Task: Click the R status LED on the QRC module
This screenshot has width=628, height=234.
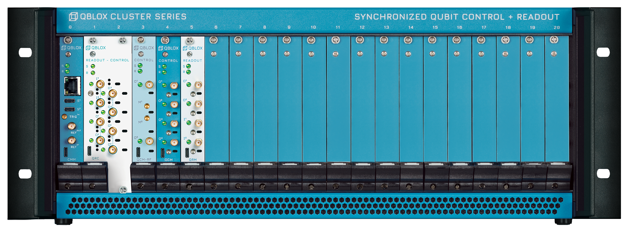Action: tap(93, 73)
